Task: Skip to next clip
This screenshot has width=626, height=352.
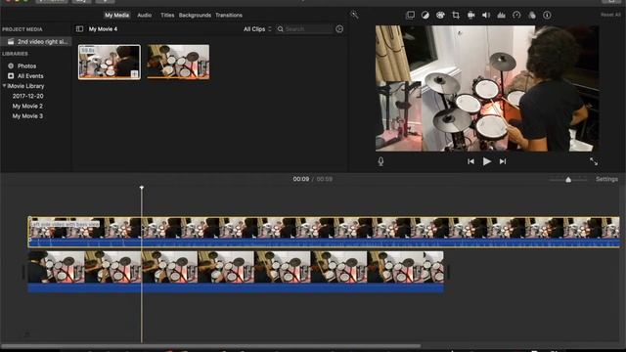Action: click(503, 161)
